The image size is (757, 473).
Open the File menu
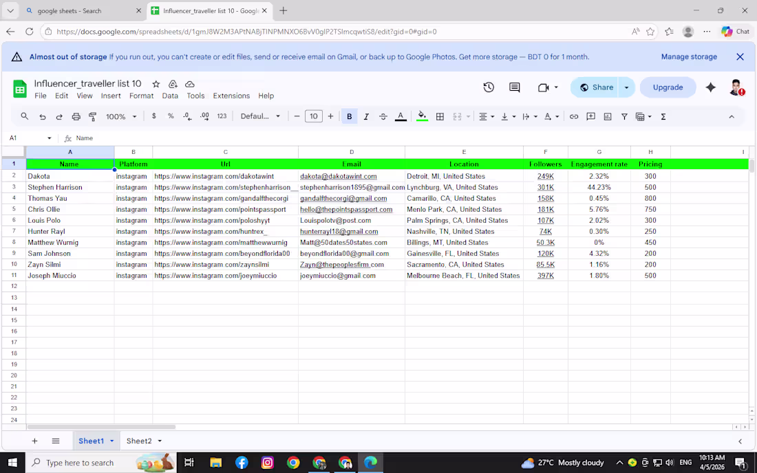(x=41, y=96)
